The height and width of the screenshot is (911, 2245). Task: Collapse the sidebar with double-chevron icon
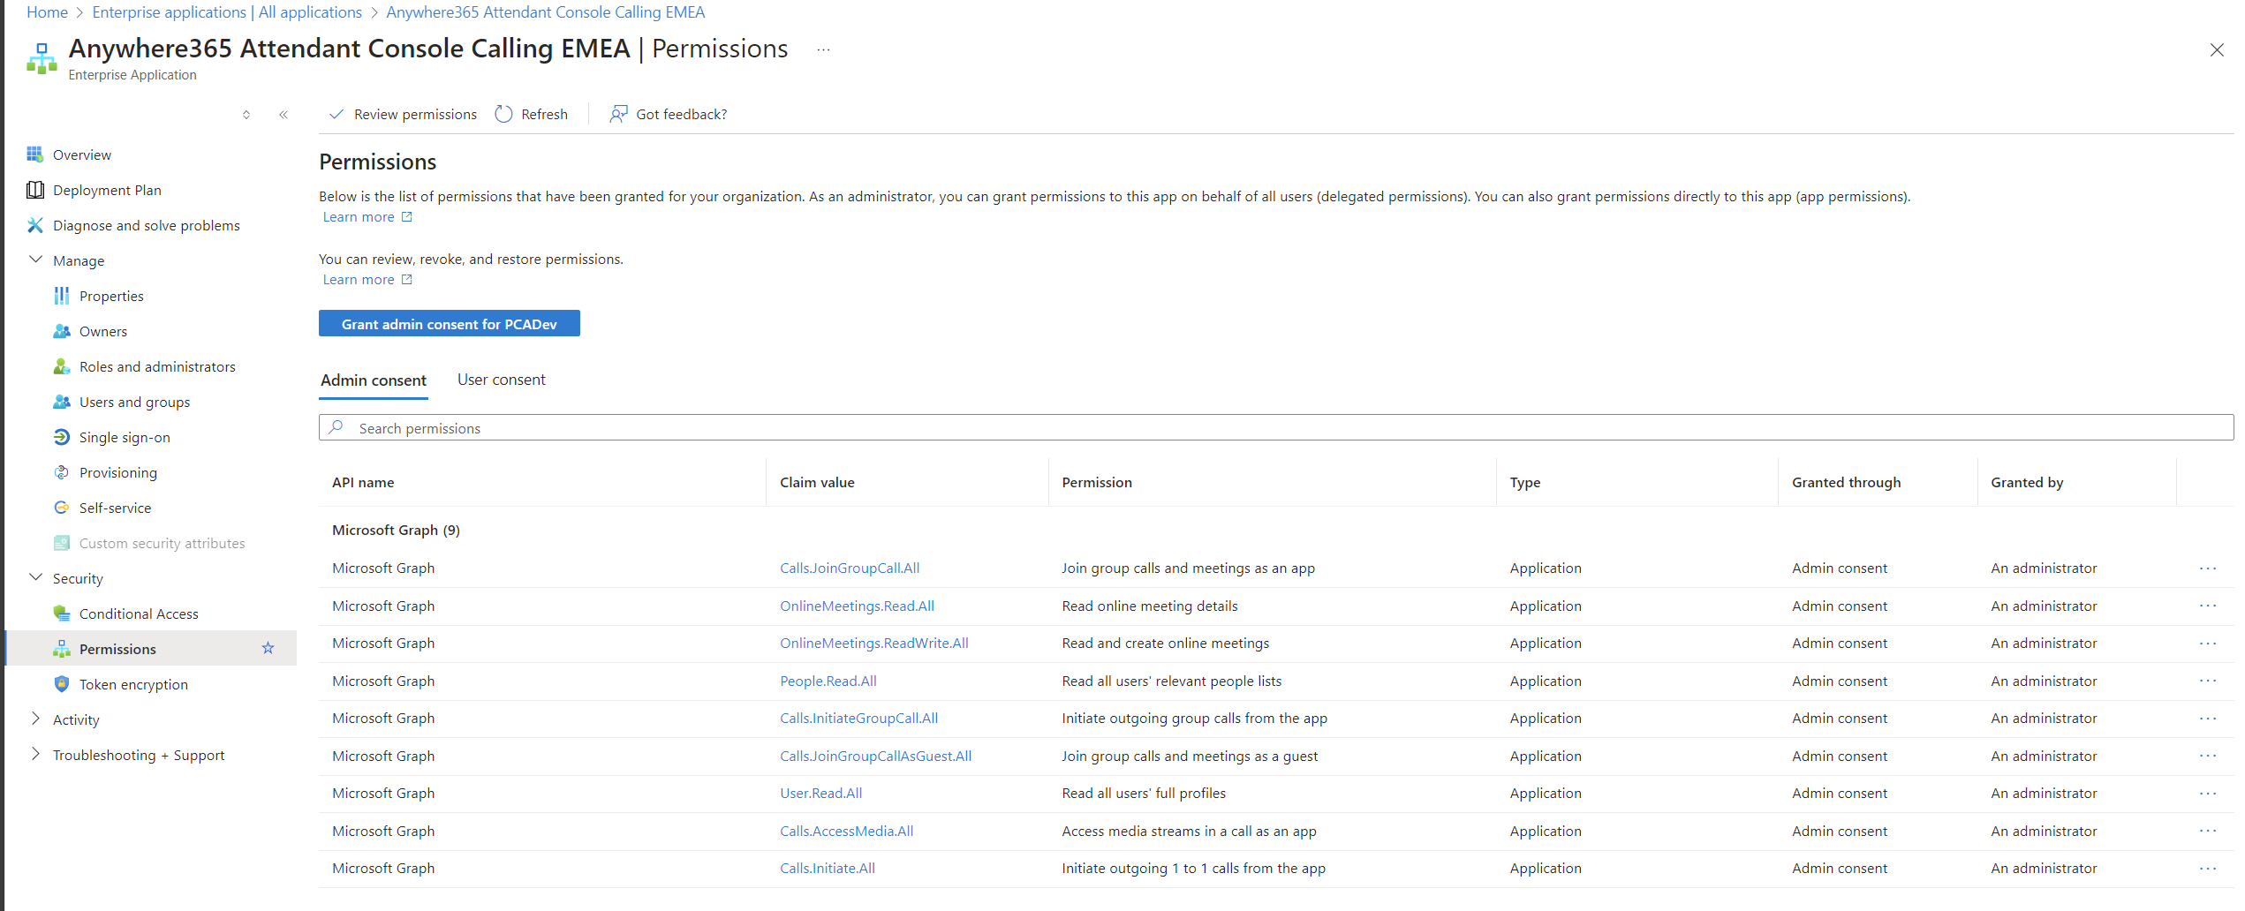tap(283, 115)
